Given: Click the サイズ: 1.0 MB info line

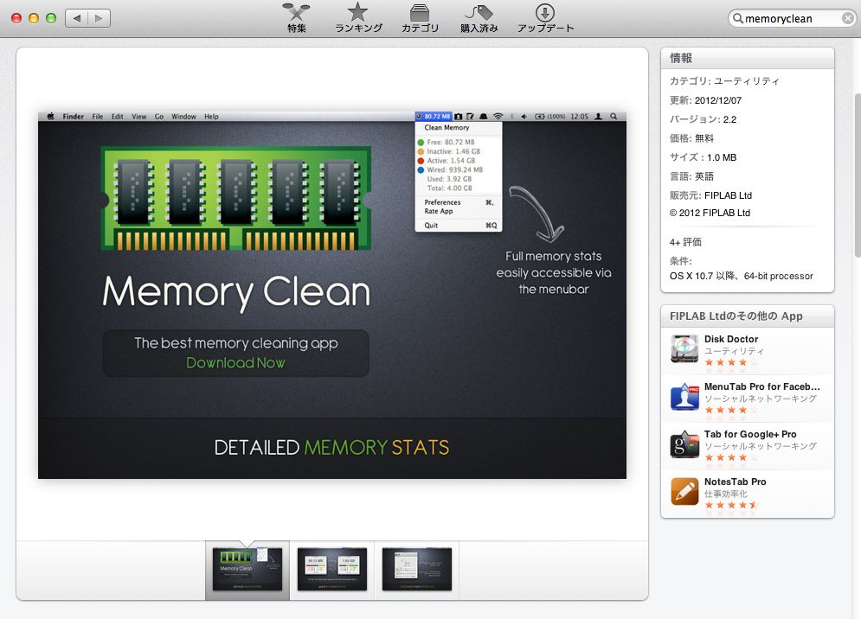Looking at the screenshot, I should pos(703,157).
